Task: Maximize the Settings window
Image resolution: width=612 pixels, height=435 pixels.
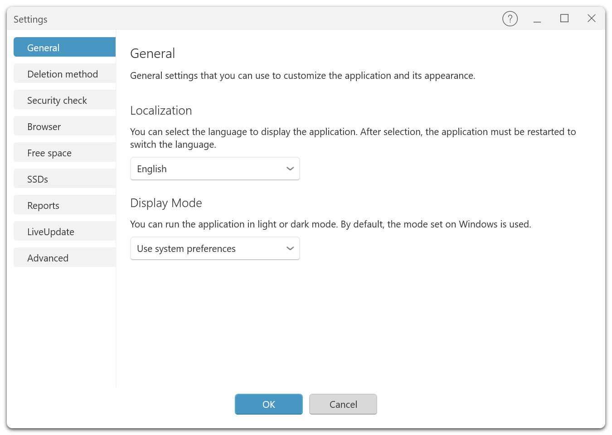Action: pyautogui.click(x=564, y=19)
